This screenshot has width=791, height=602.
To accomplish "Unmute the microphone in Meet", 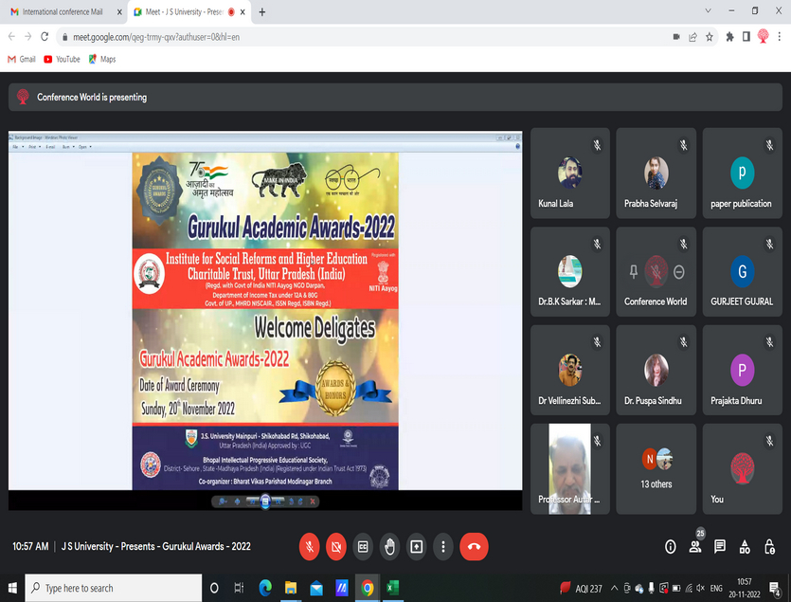I will pos(309,546).
